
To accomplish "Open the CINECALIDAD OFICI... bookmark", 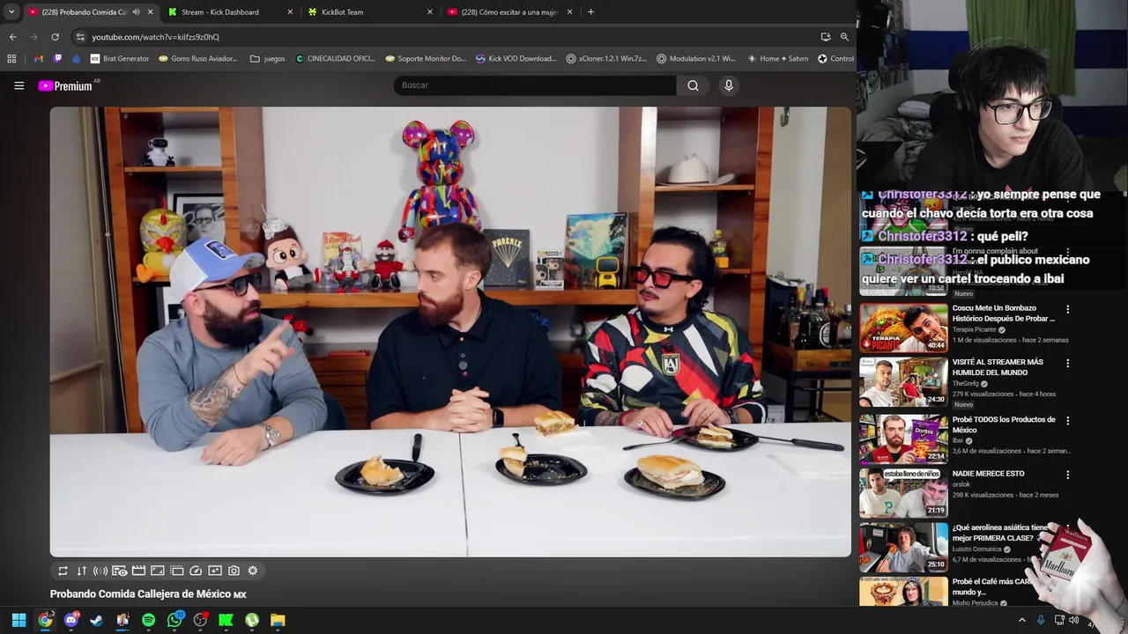I will 336,59.
